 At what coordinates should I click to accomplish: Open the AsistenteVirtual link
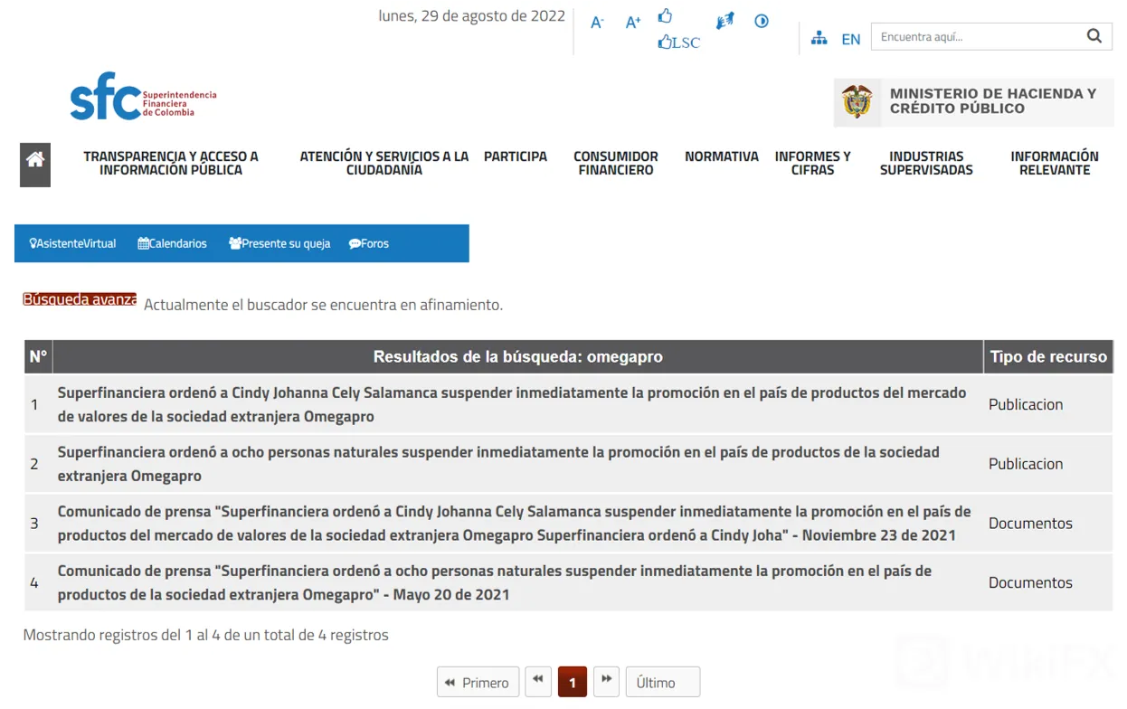coord(72,243)
